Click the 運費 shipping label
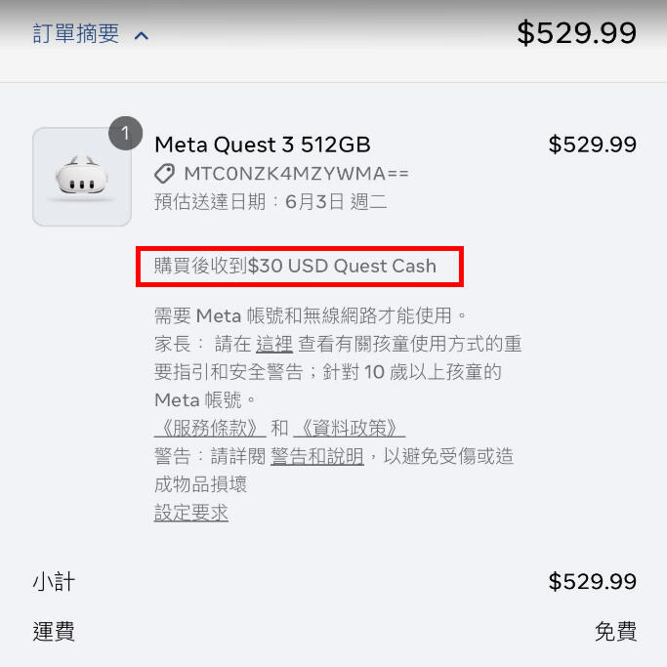667x667 pixels. pyautogui.click(x=54, y=632)
